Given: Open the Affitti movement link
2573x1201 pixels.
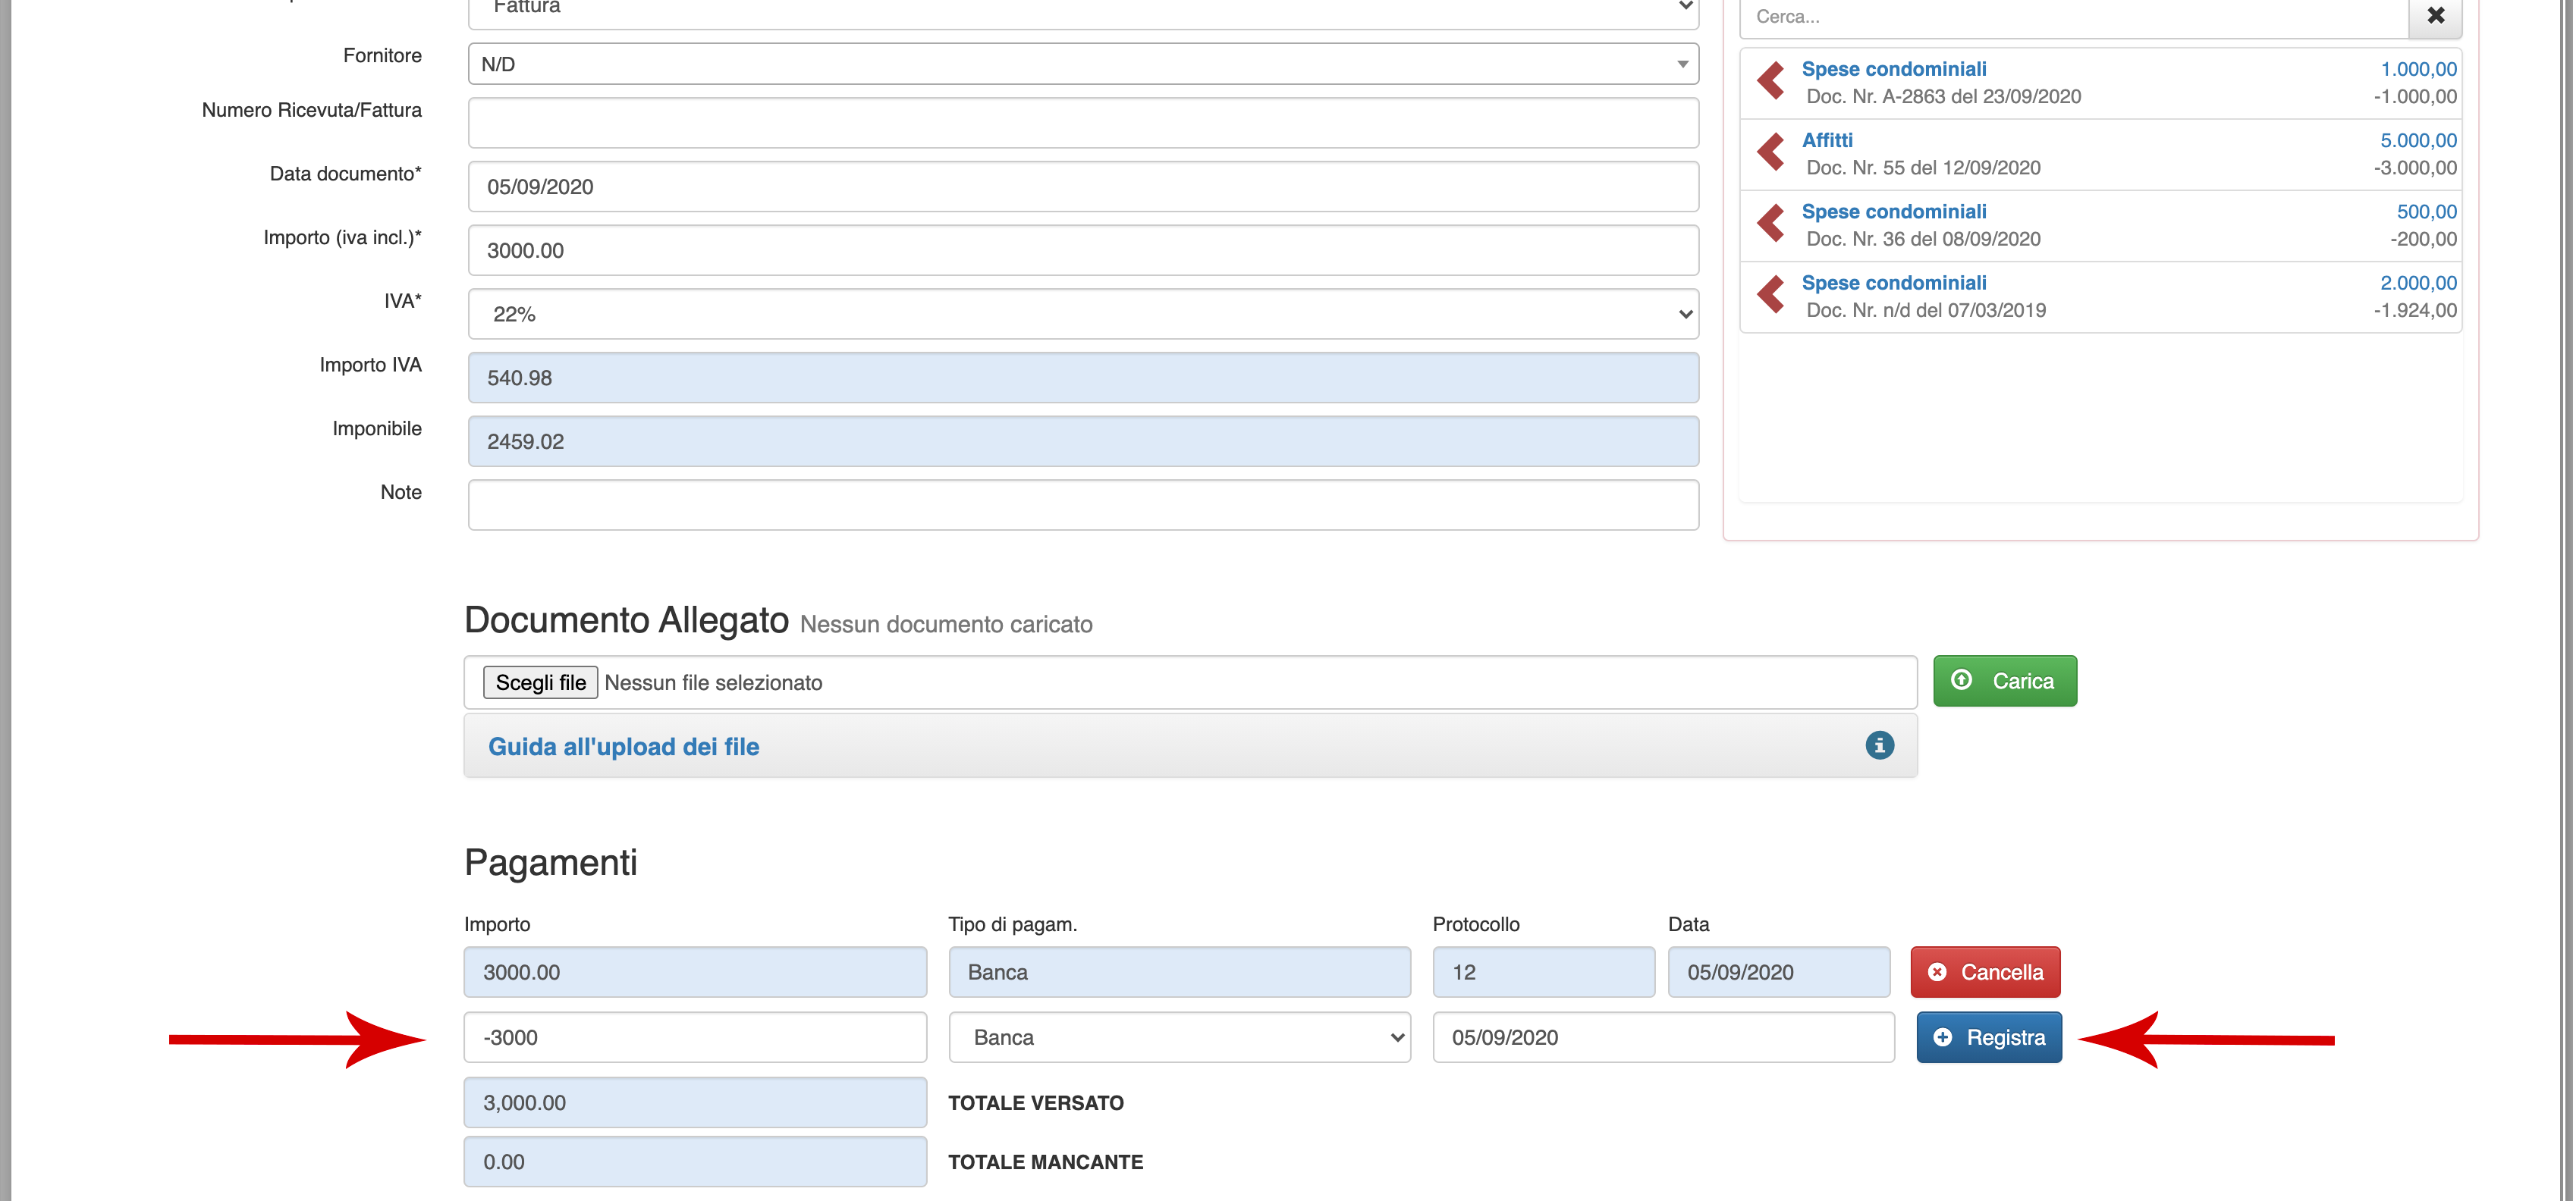Looking at the screenshot, I should click(x=1827, y=140).
